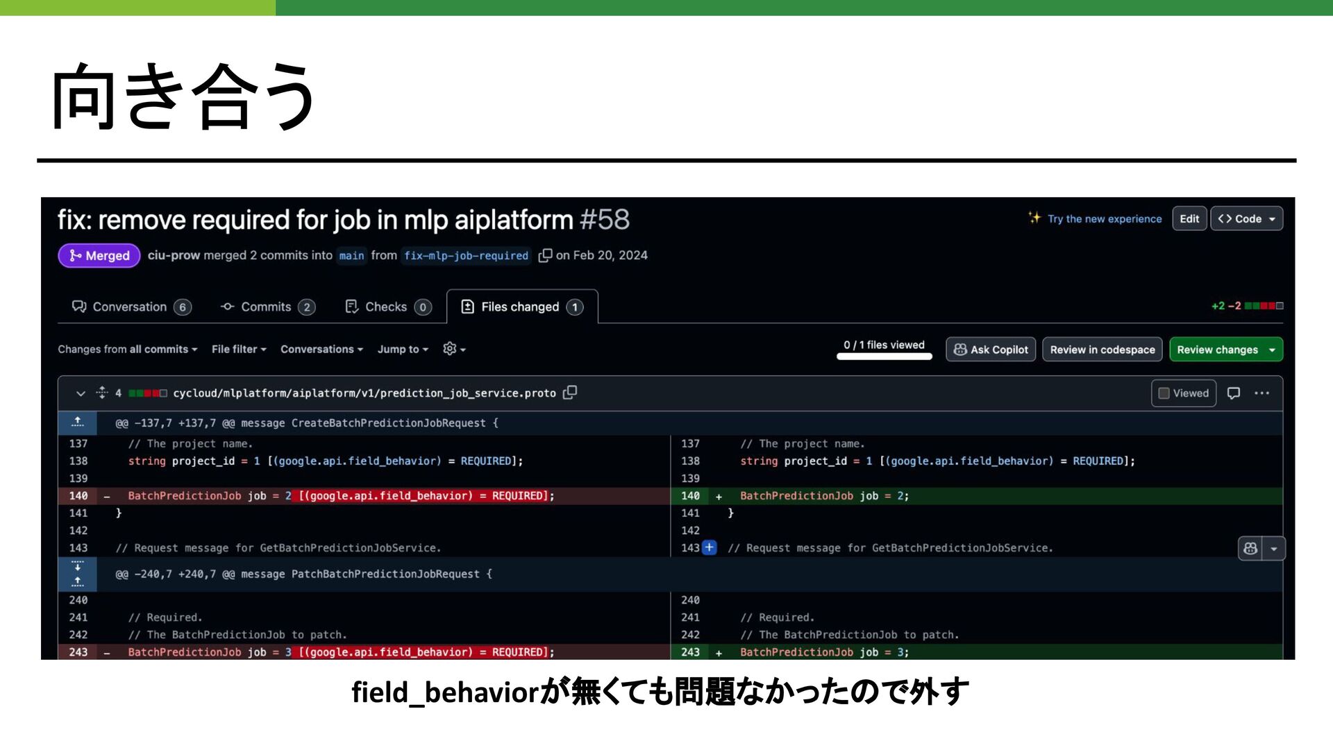Add comment with blue plus on line 143

(709, 547)
